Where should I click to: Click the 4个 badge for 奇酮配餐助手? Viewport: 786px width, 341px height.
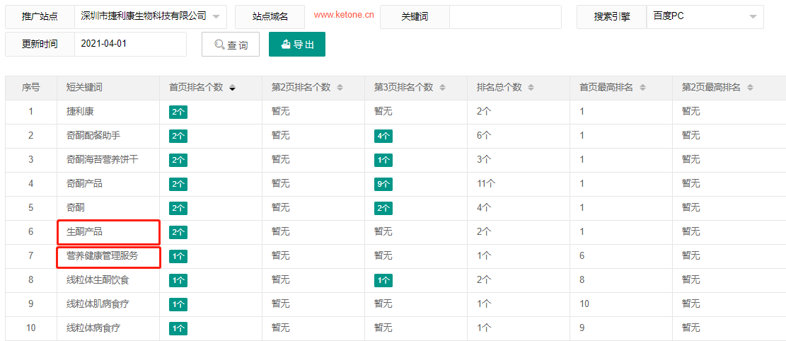(x=383, y=136)
